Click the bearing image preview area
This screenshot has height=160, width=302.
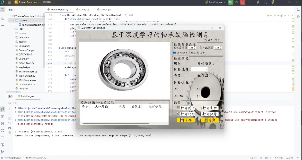[x=124, y=71]
